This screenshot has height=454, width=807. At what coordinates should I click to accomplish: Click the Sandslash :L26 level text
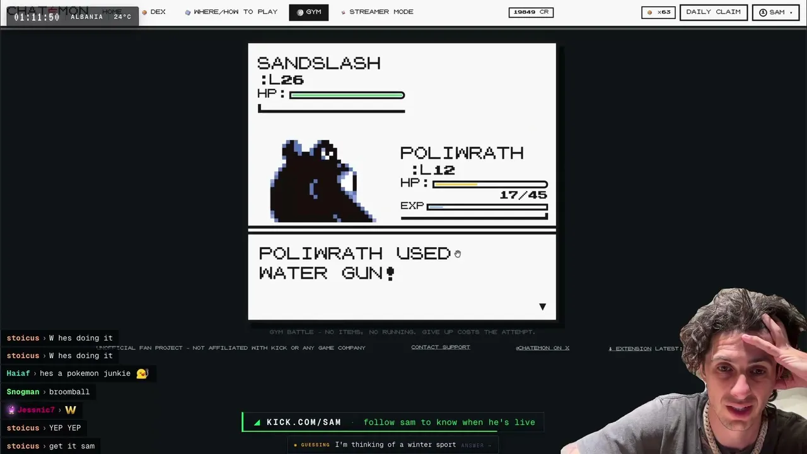tap(282, 79)
